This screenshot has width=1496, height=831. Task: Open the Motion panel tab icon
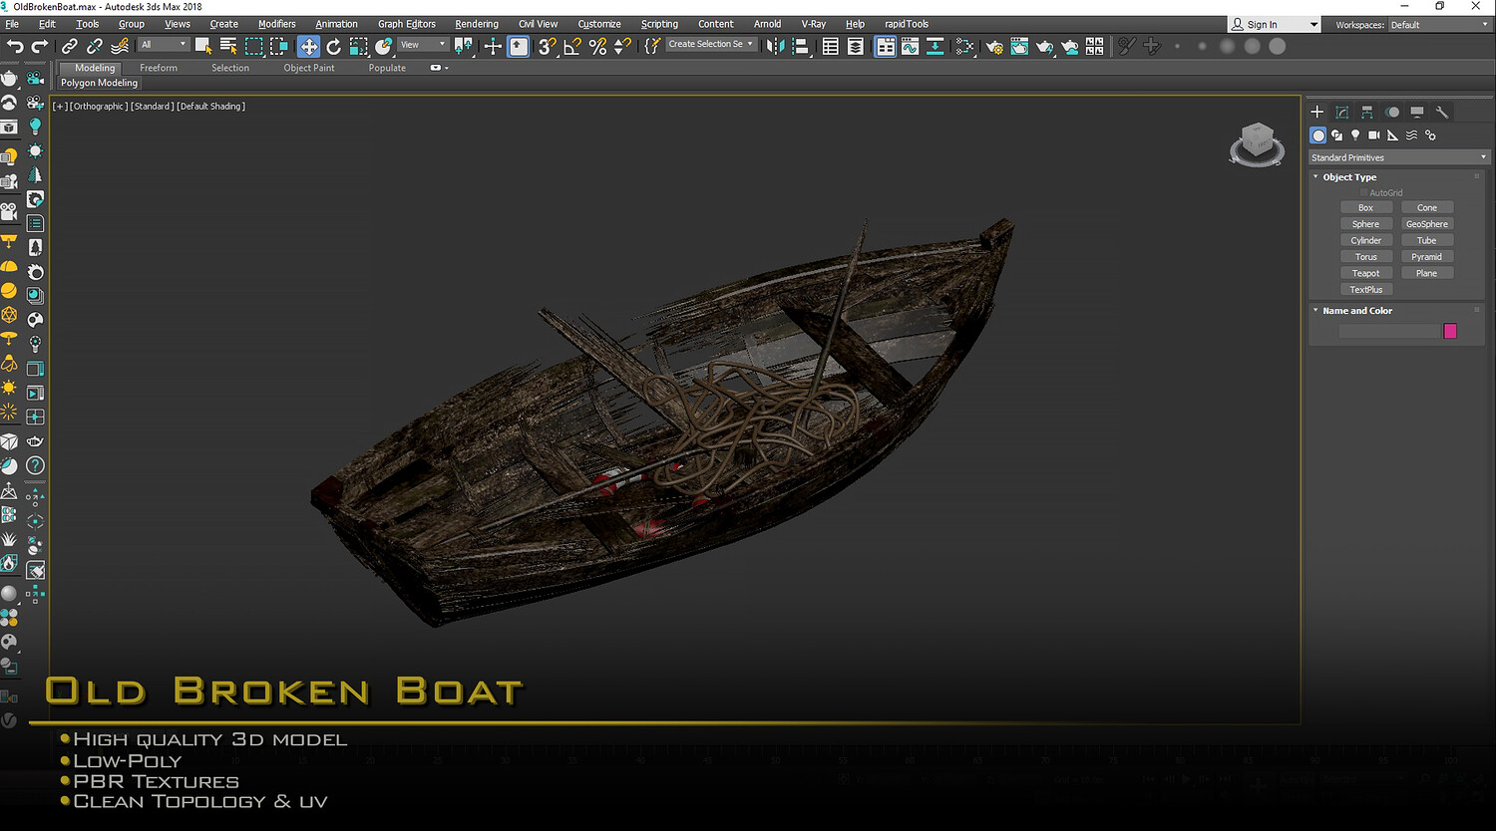(1392, 113)
